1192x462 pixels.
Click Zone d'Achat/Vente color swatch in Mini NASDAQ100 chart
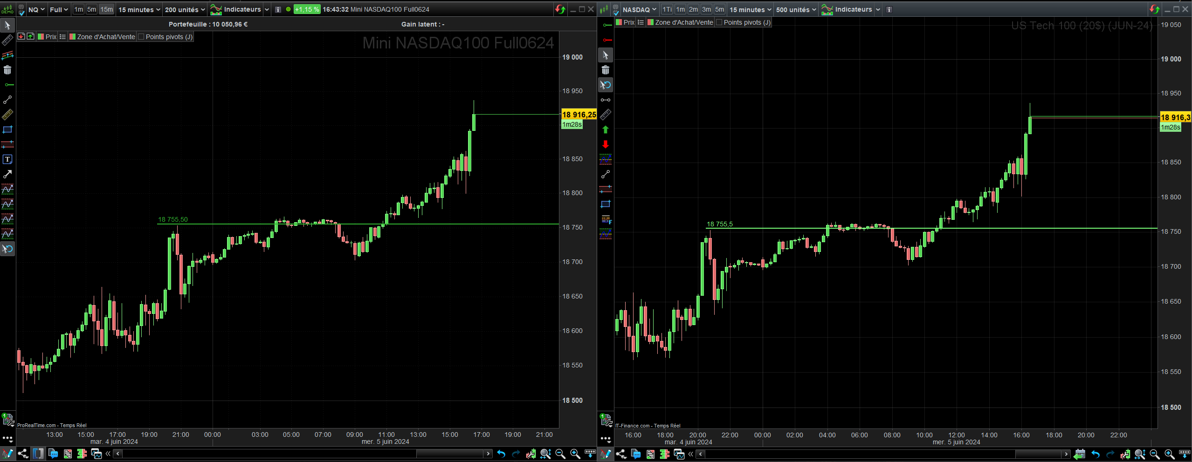click(x=72, y=37)
